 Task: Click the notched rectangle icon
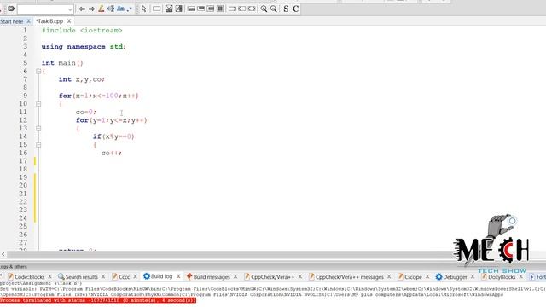click(242, 9)
